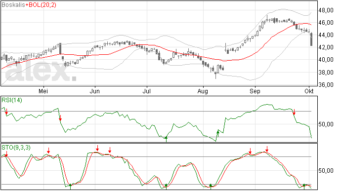Image resolution: width=341 pixels, height=191 pixels.
Task: Click the STO(9,3,3) panel label
Action: (16, 148)
